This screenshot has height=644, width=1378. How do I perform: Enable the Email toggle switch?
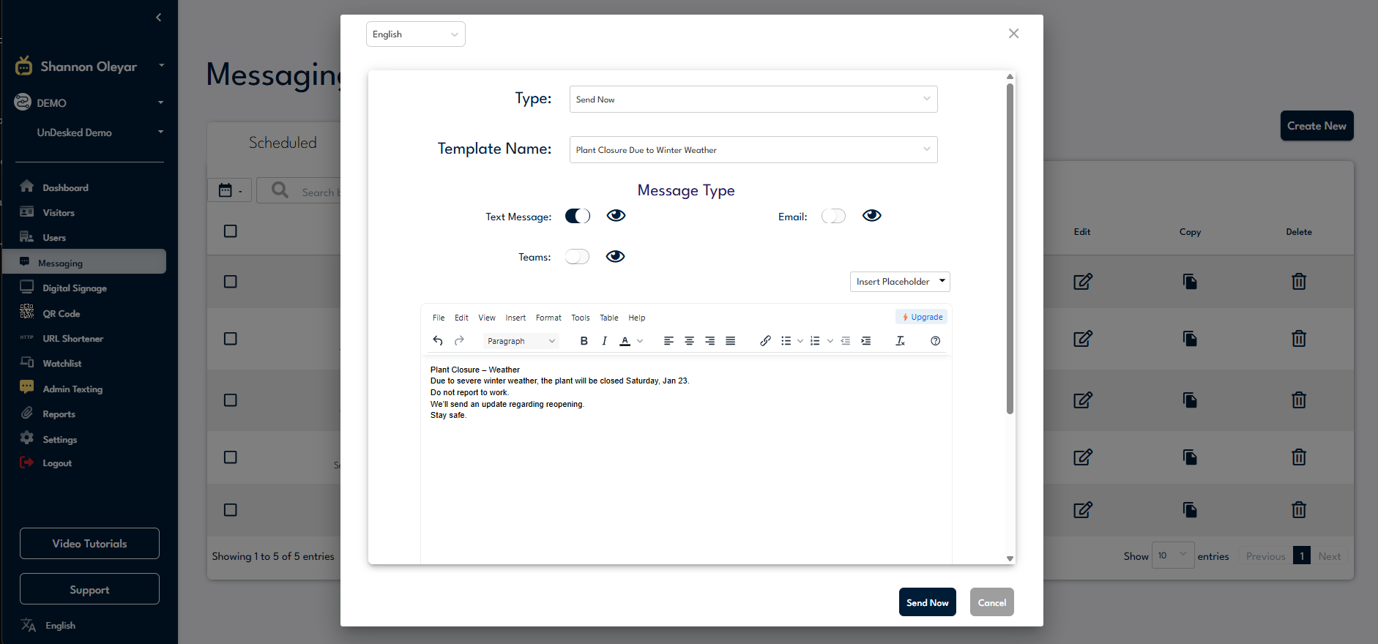click(833, 216)
